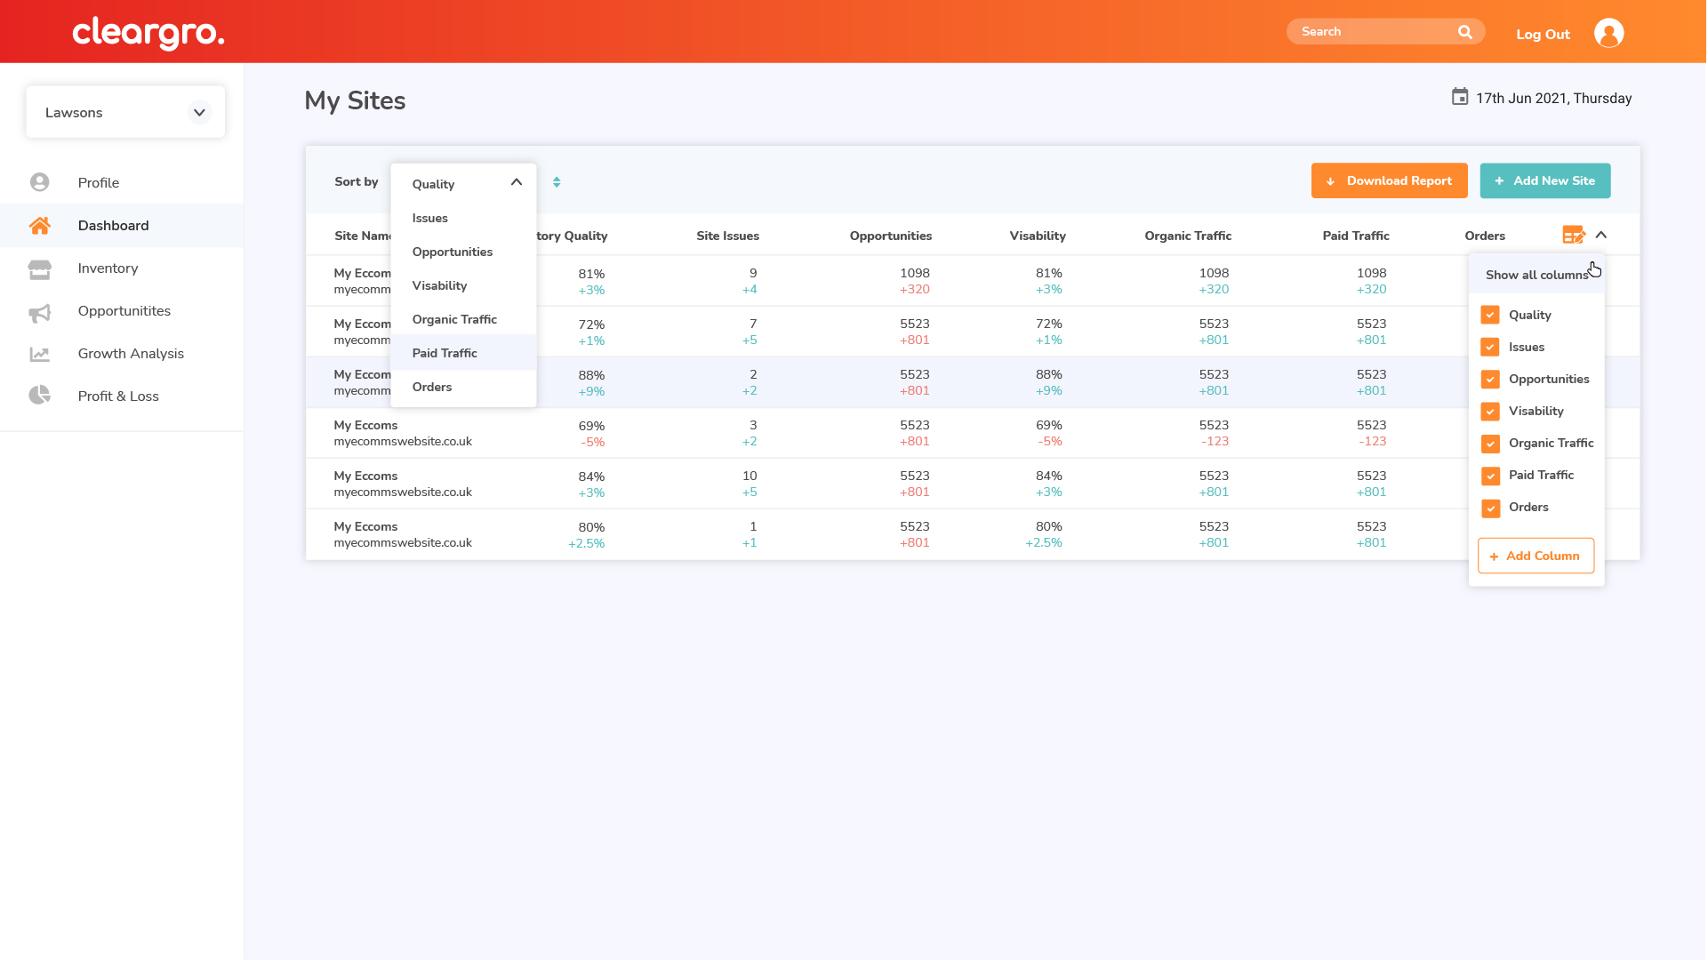
Task: Uncheck the Organic Traffic column checkbox
Action: coord(1490,444)
